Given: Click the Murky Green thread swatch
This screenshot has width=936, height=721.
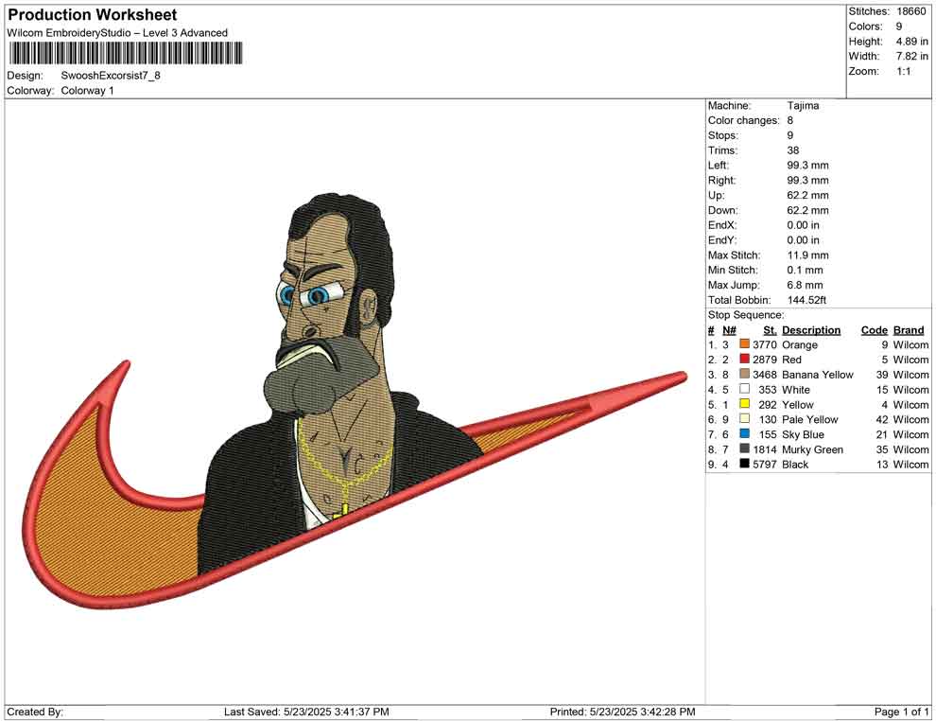Looking at the screenshot, I should pos(744,448).
